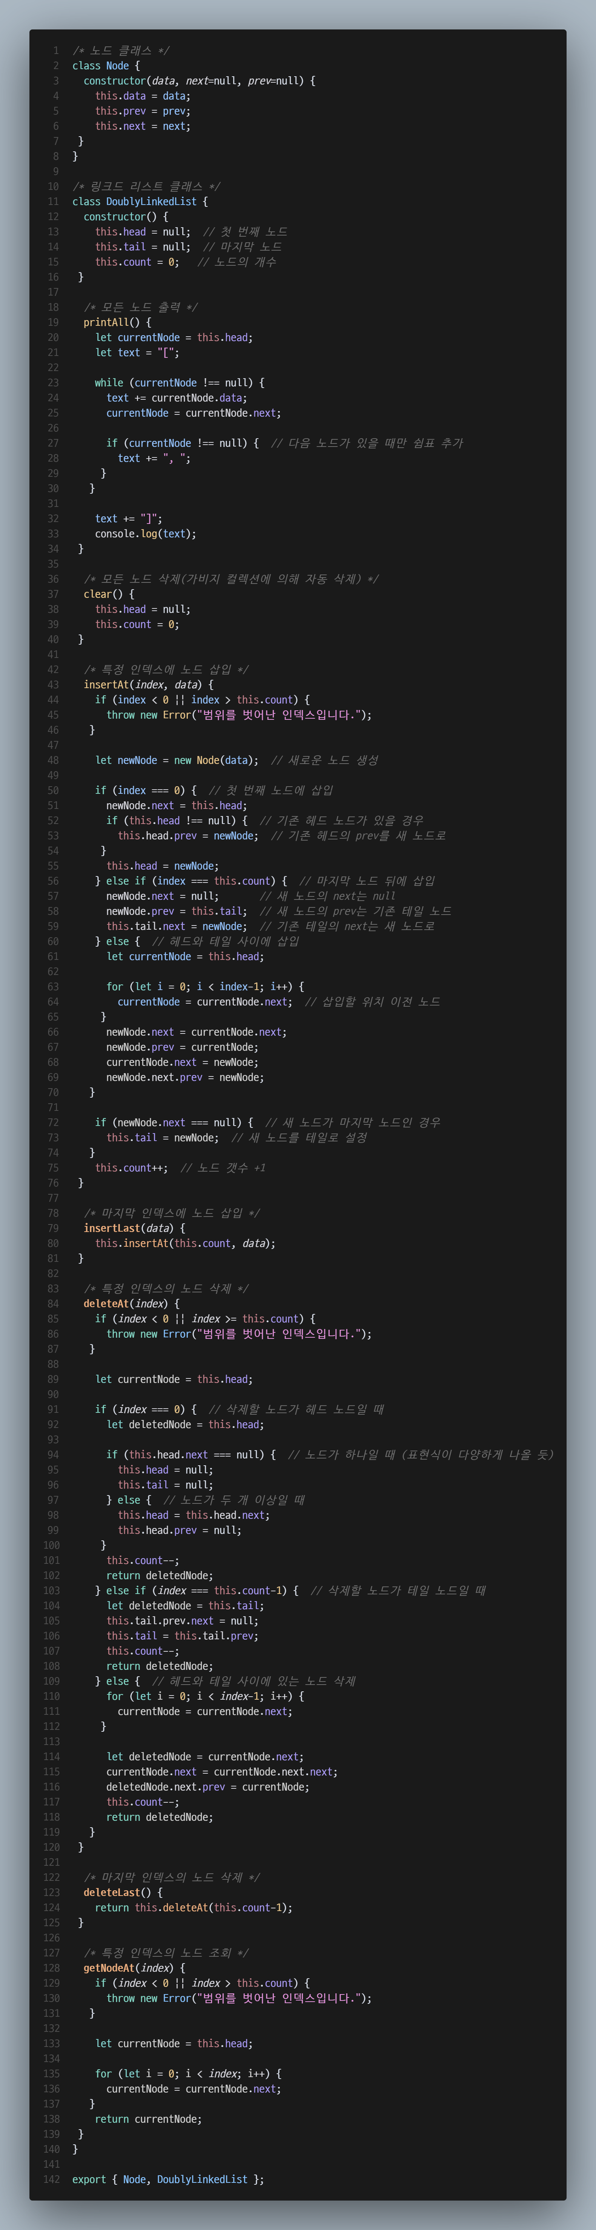Screen dimensions: 596x2230
Task: Click the 'deleteAt(index) {' method signature
Action: tap(132, 1304)
